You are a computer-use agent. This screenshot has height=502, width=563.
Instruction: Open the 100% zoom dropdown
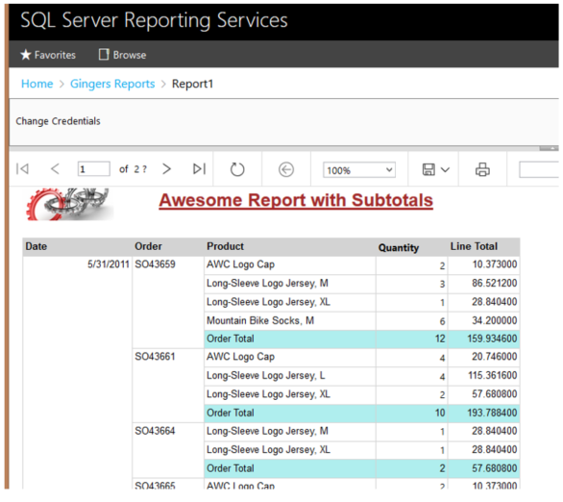pos(359,170)
